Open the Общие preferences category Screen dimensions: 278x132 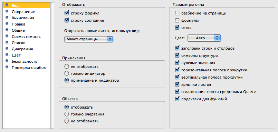click(18, 30)
